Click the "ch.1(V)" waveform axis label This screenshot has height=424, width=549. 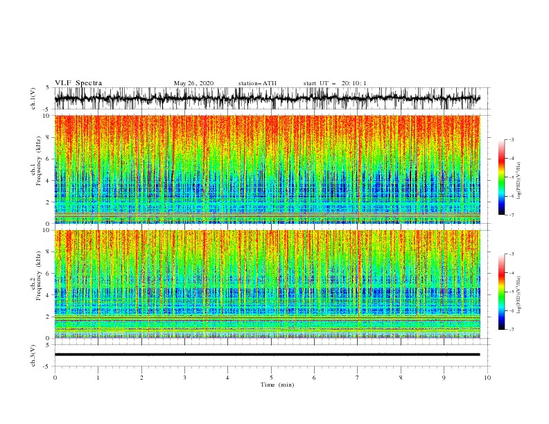33,98
